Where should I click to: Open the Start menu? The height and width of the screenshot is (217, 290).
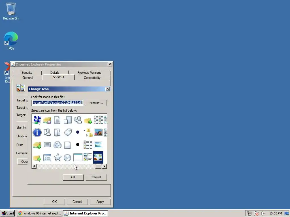[8, 213]
